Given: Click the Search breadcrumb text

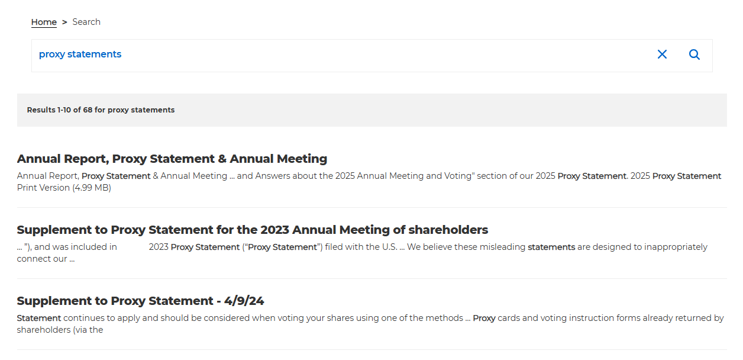Looking at the screenshot, I should (86, 22).
